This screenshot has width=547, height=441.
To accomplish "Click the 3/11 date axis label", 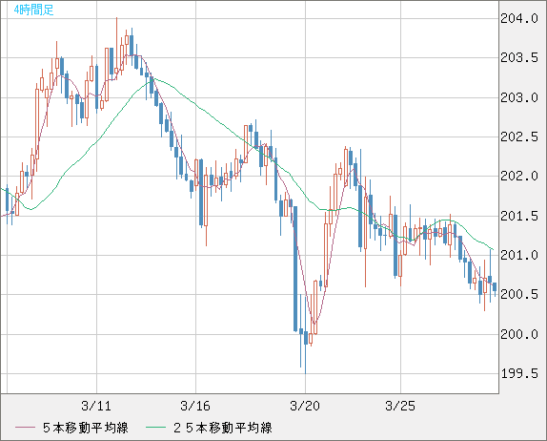I will pyautogui.click(x=96, y=406).
